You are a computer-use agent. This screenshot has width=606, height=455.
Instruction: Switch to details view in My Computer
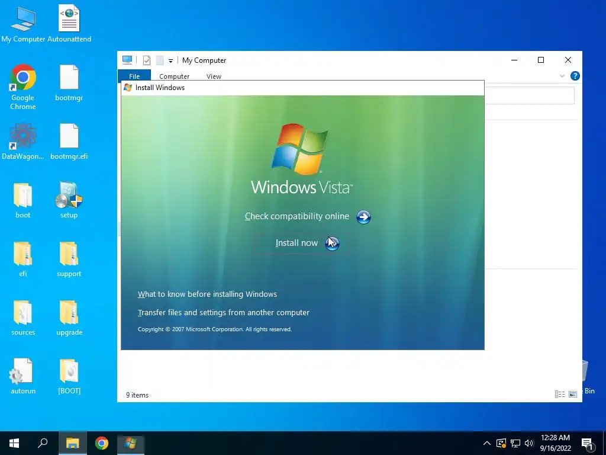[560, 394]
